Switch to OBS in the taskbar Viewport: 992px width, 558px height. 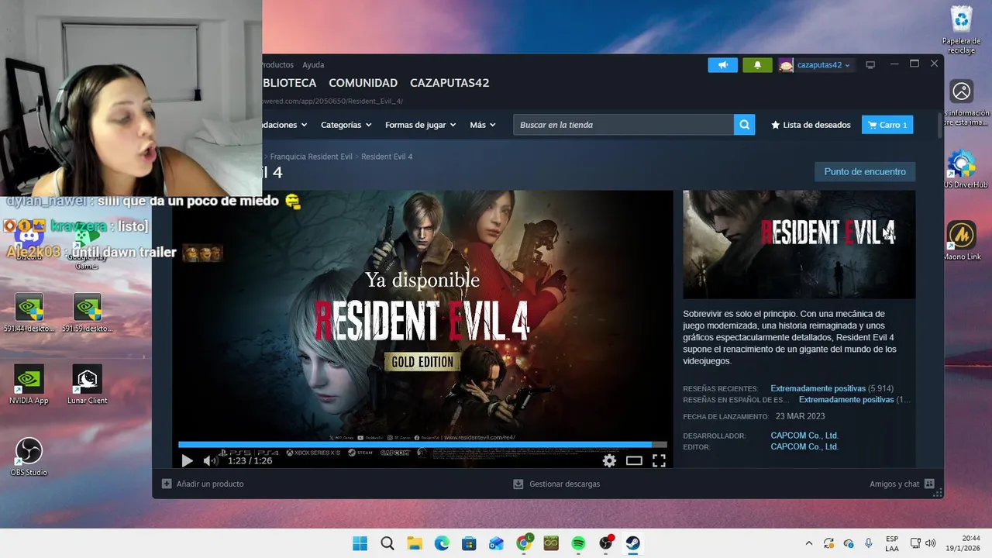click(x=606, y=543)
